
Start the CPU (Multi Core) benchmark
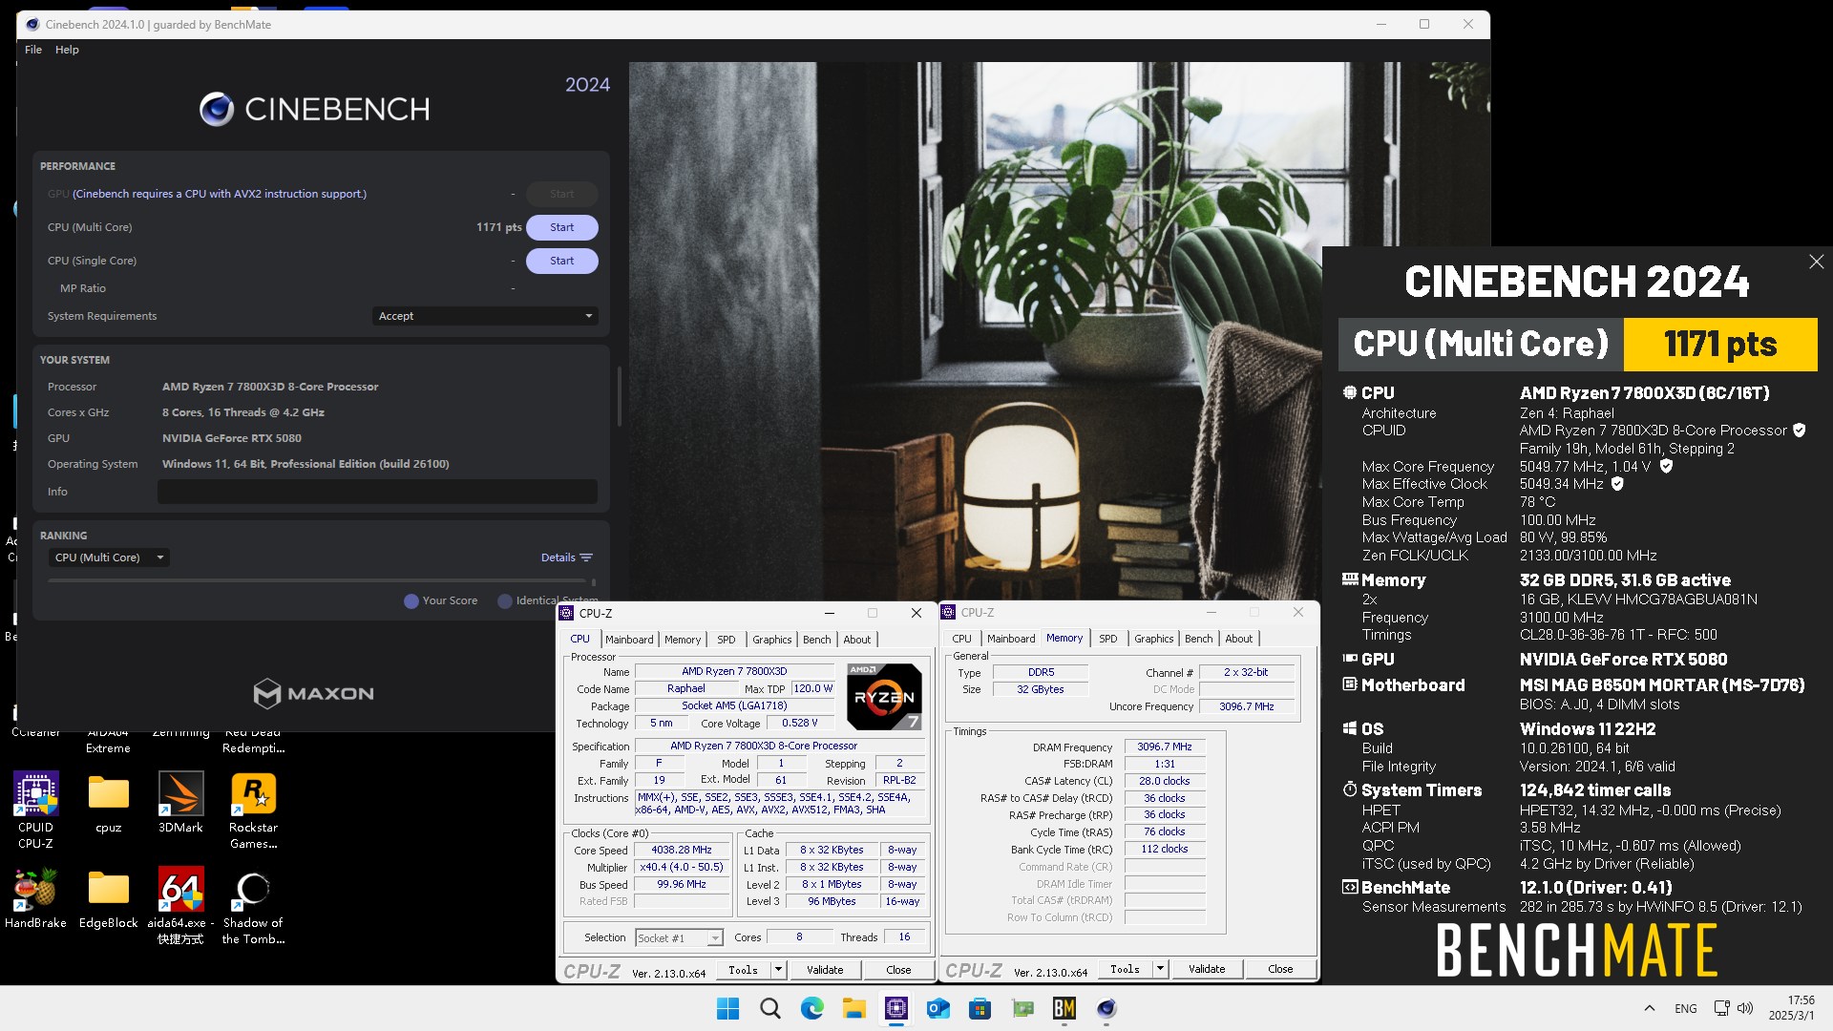point(561,227)
